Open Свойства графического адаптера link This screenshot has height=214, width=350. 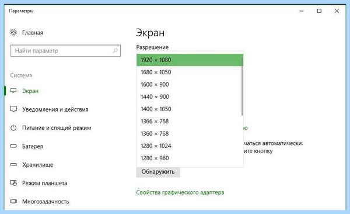(180, 192)
